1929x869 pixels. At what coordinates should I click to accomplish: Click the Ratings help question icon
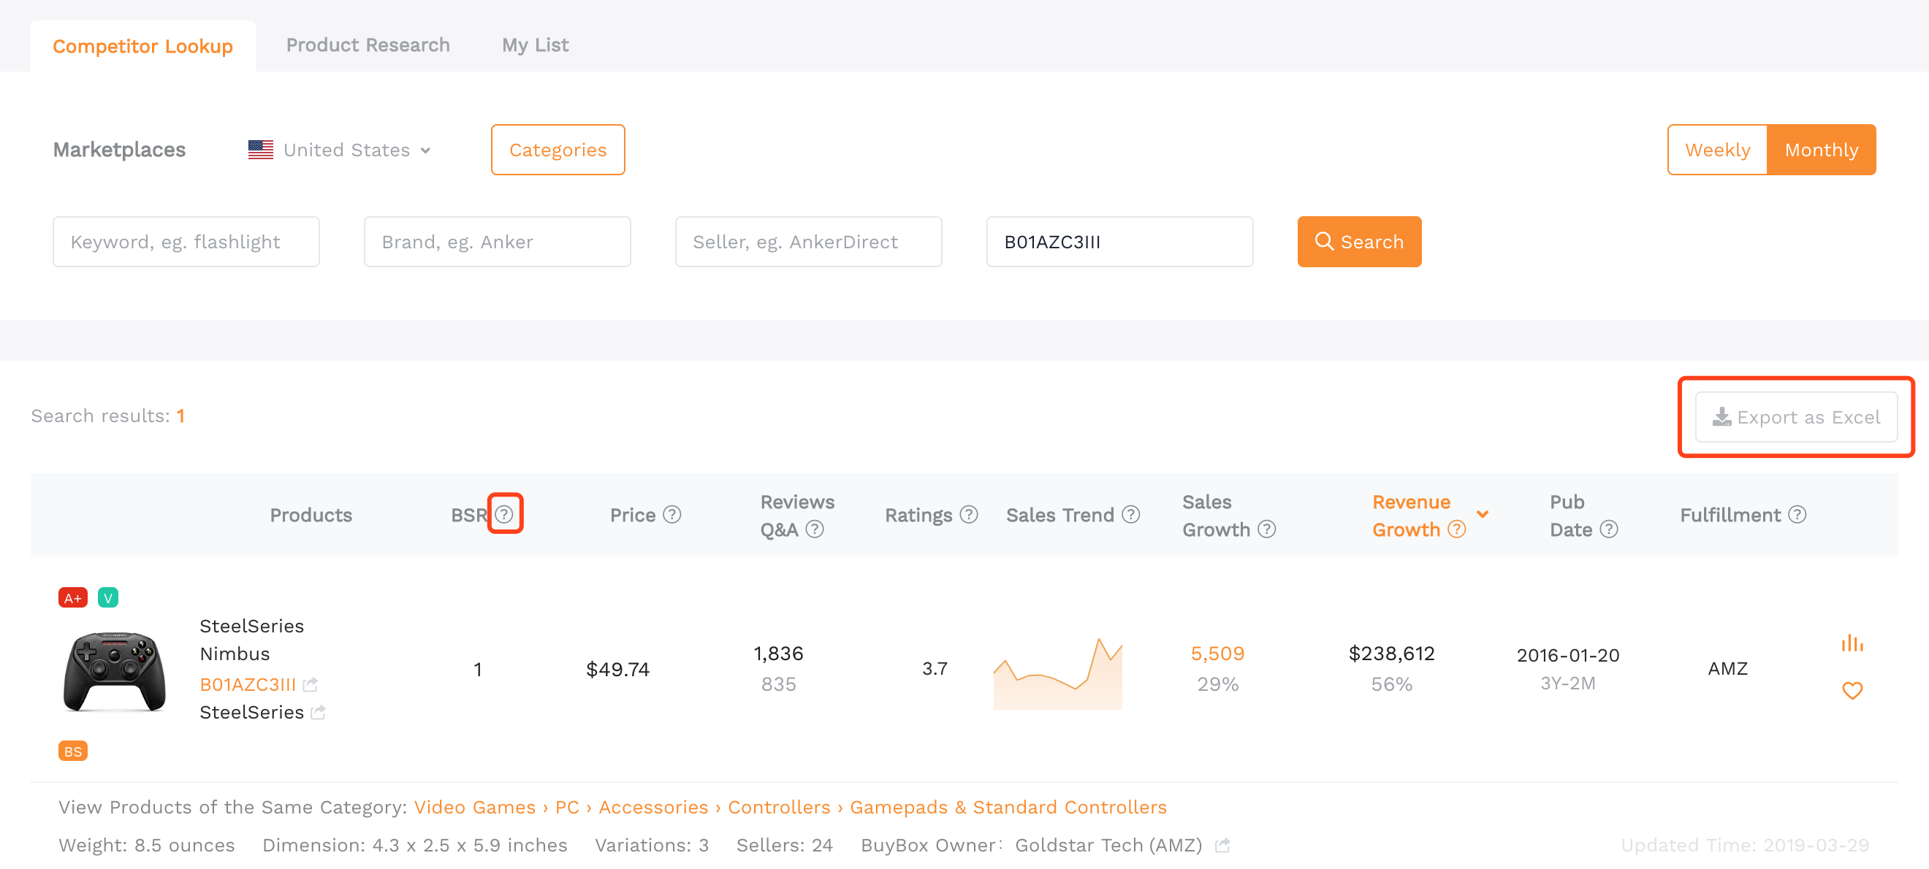click(969, 514)
